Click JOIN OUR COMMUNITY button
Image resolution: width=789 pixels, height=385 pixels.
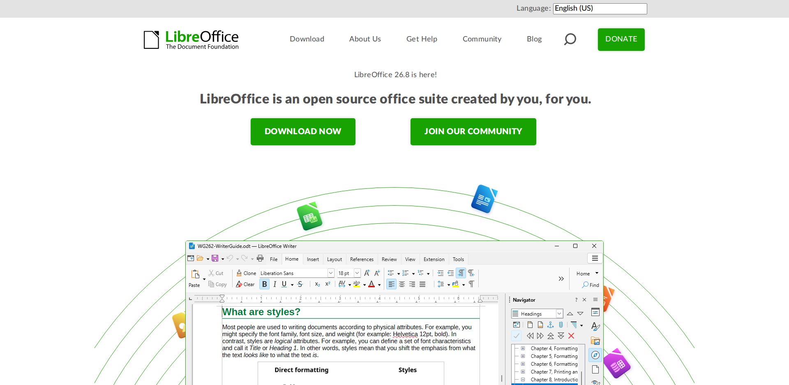[x=473, y=131]
